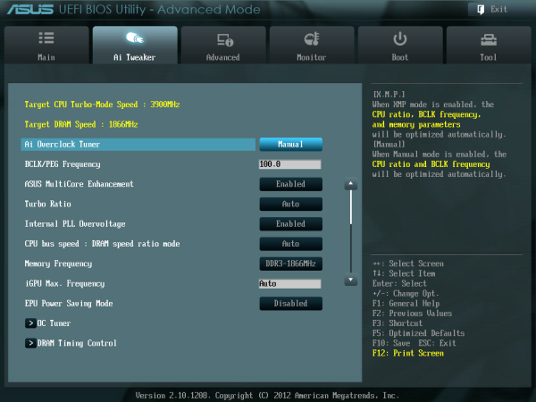Switch to the Advanced tab
This screenshot has width=536, height=402.
(223, 45)
